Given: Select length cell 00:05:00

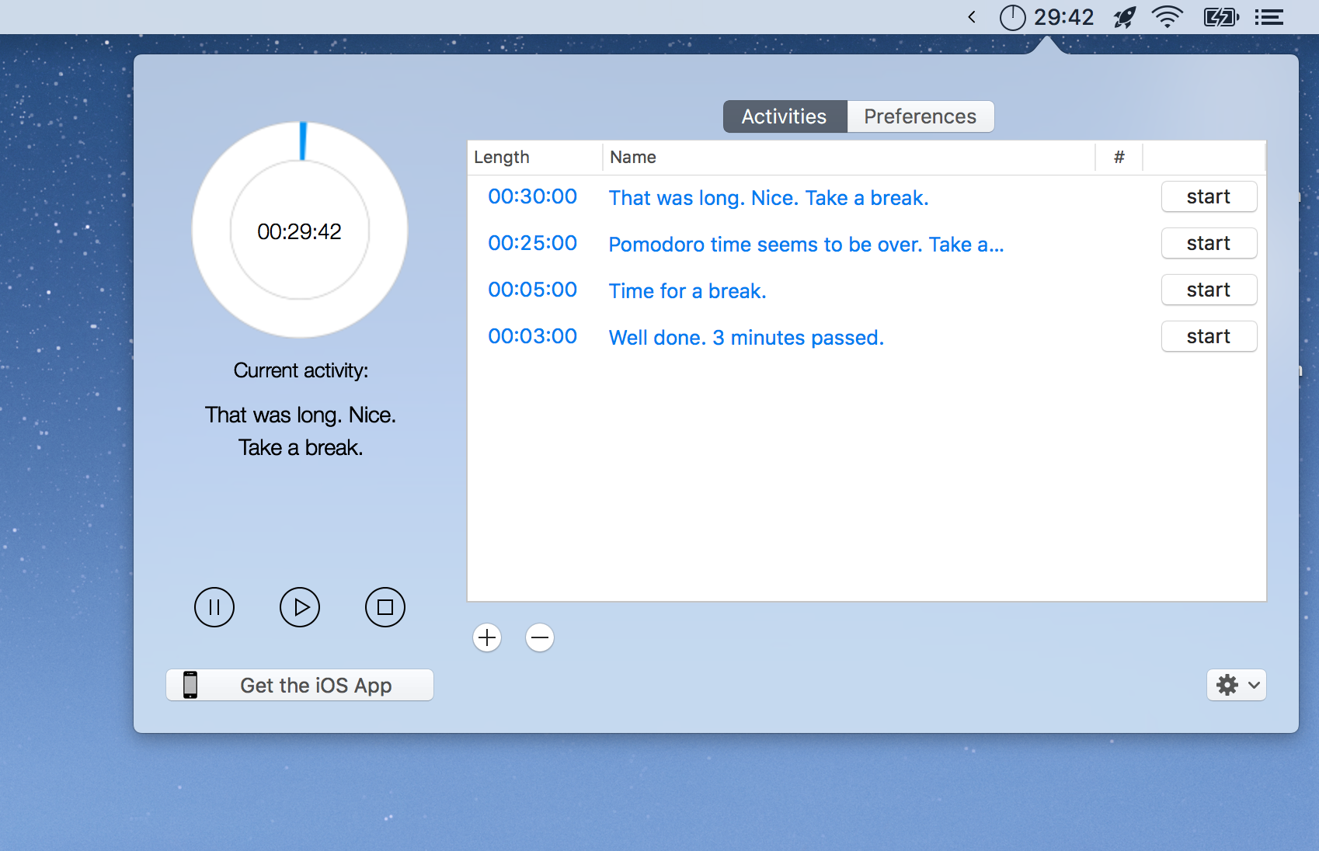Looking at the screenshot, I should [533, 290].
